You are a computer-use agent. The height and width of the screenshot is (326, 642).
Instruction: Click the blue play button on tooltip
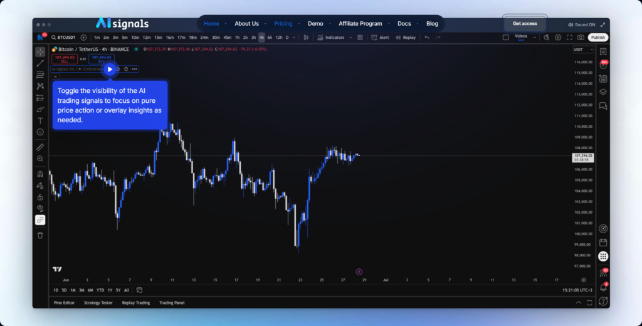[x=110, y=69]
